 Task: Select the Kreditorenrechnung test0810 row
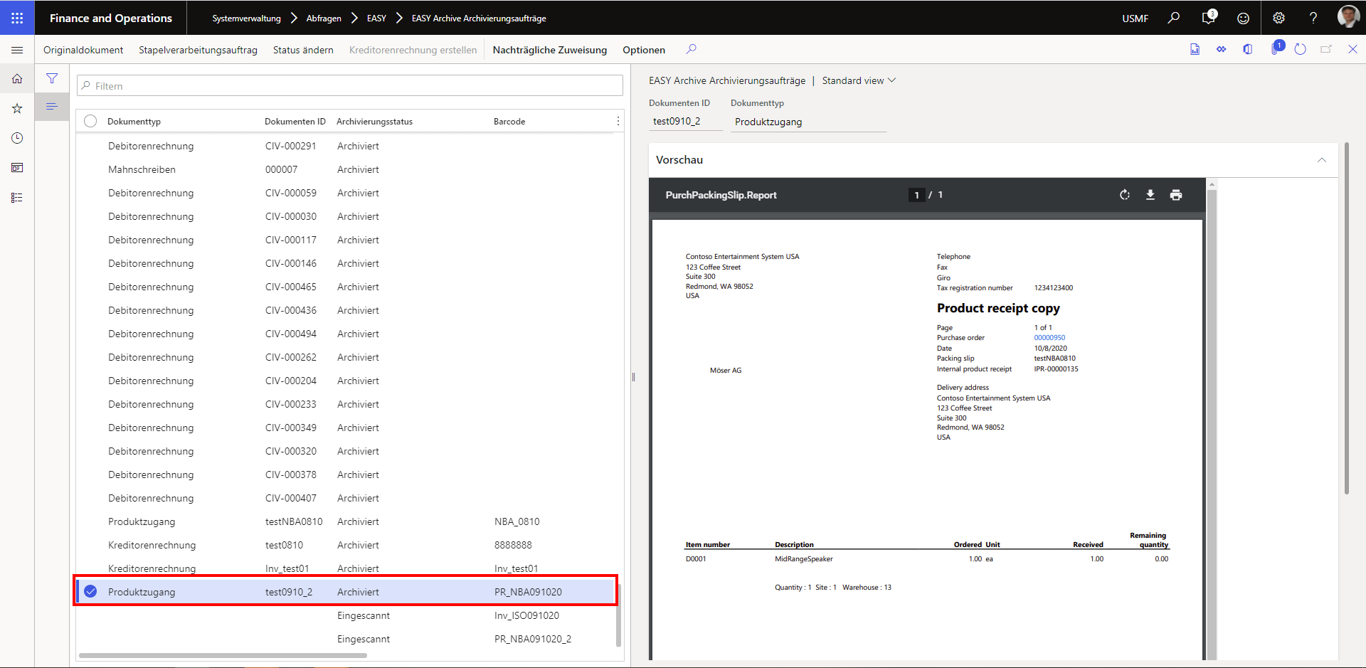[x=345, y=545]
